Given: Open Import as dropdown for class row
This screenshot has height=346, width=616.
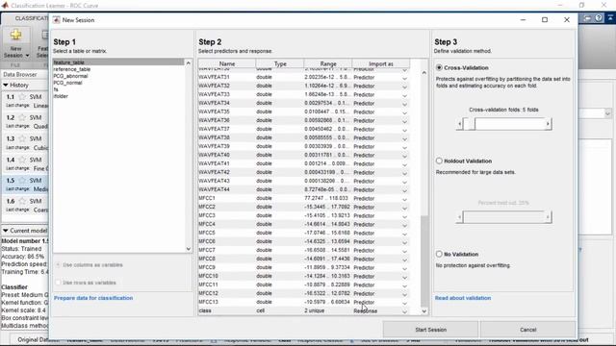Looking at the screenshot, I should click(404, 310).
